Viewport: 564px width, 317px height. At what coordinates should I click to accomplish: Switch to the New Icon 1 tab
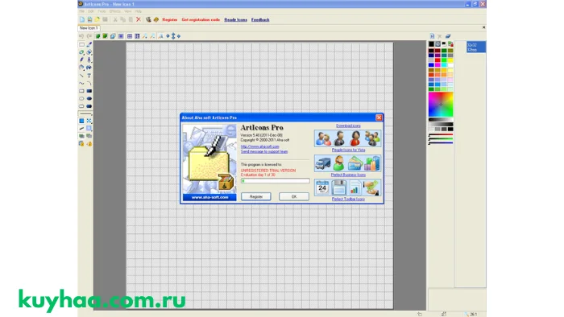coord(89,27)
